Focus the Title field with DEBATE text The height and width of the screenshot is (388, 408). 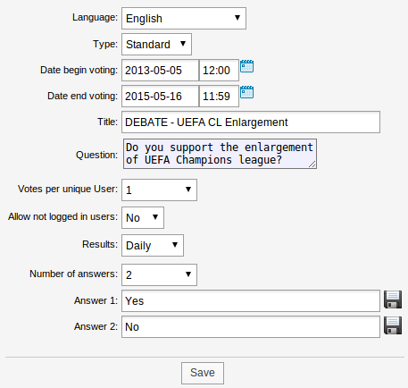tap(251, 122)
